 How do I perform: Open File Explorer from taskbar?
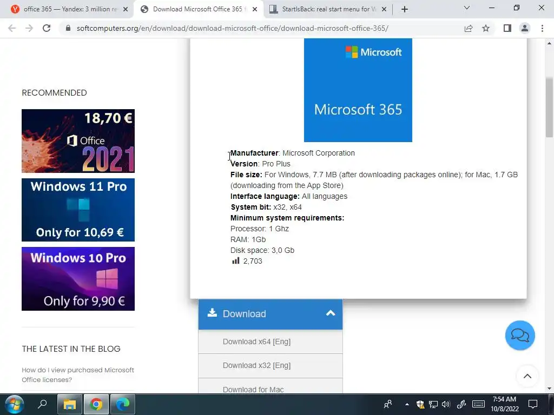(70, 404)
